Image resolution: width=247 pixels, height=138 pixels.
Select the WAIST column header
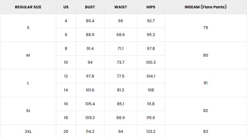tap(121, 7)
